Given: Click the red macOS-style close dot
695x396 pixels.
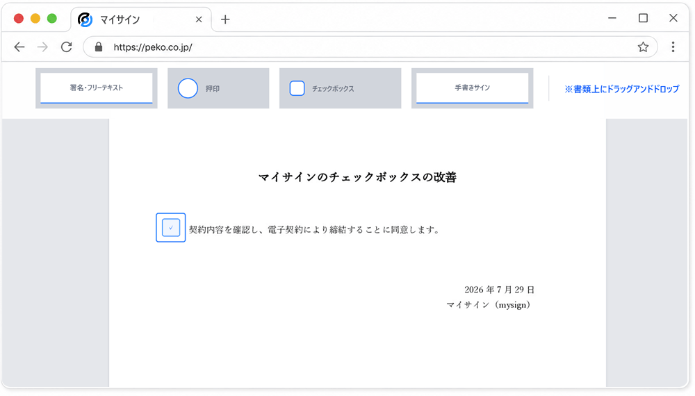Looking at the screenshot, I should [19, 19].
